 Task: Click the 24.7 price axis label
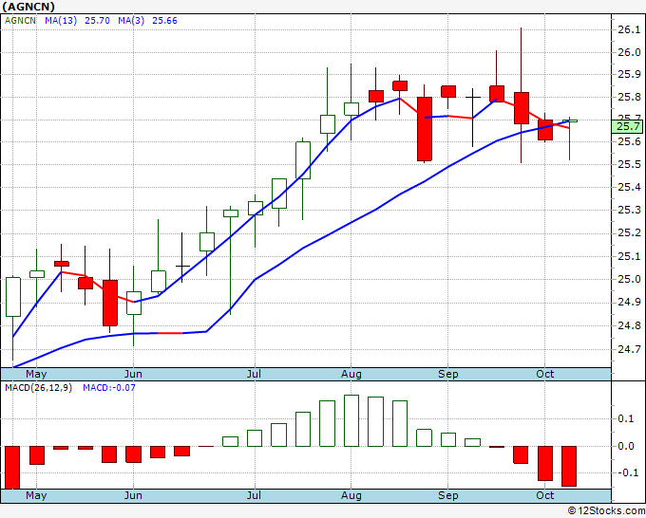[x=629, y=350]
